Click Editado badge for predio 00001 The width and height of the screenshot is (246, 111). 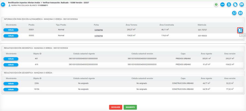point(11,30)
